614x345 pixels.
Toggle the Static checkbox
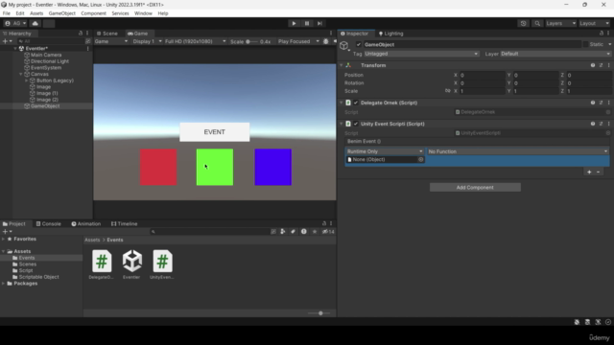586,45
